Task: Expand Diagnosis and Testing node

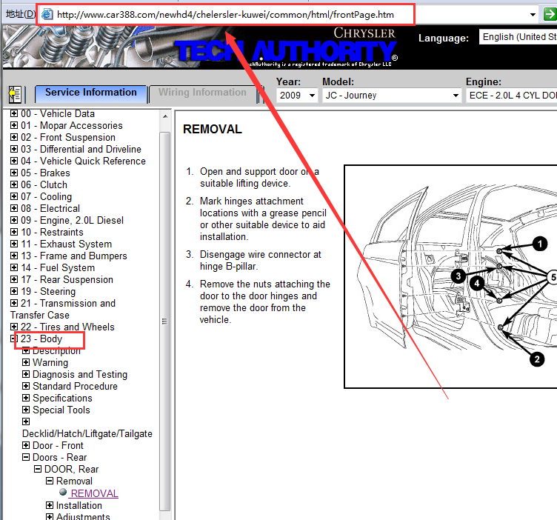Action: coord(26,374)
